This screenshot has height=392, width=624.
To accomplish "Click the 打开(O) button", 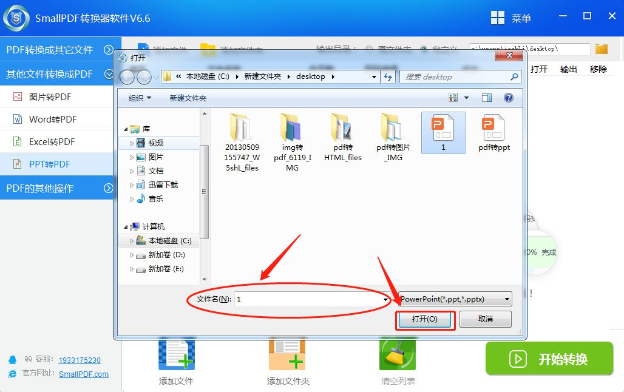I will 425,319.
